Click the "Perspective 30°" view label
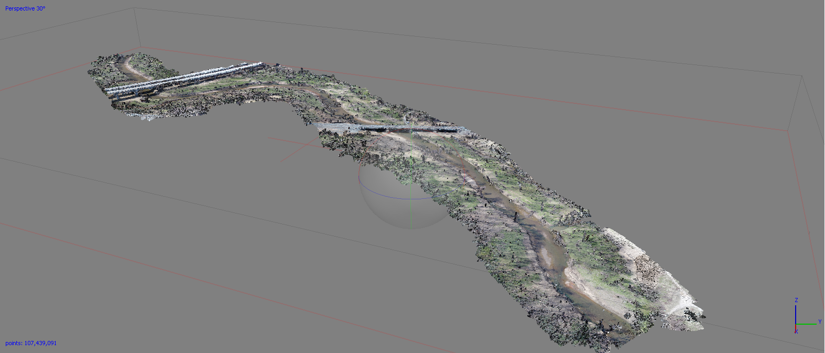Image resolution: width=825 pixels, height=353 pixels. pyautogui.click(x=25, y=8)
